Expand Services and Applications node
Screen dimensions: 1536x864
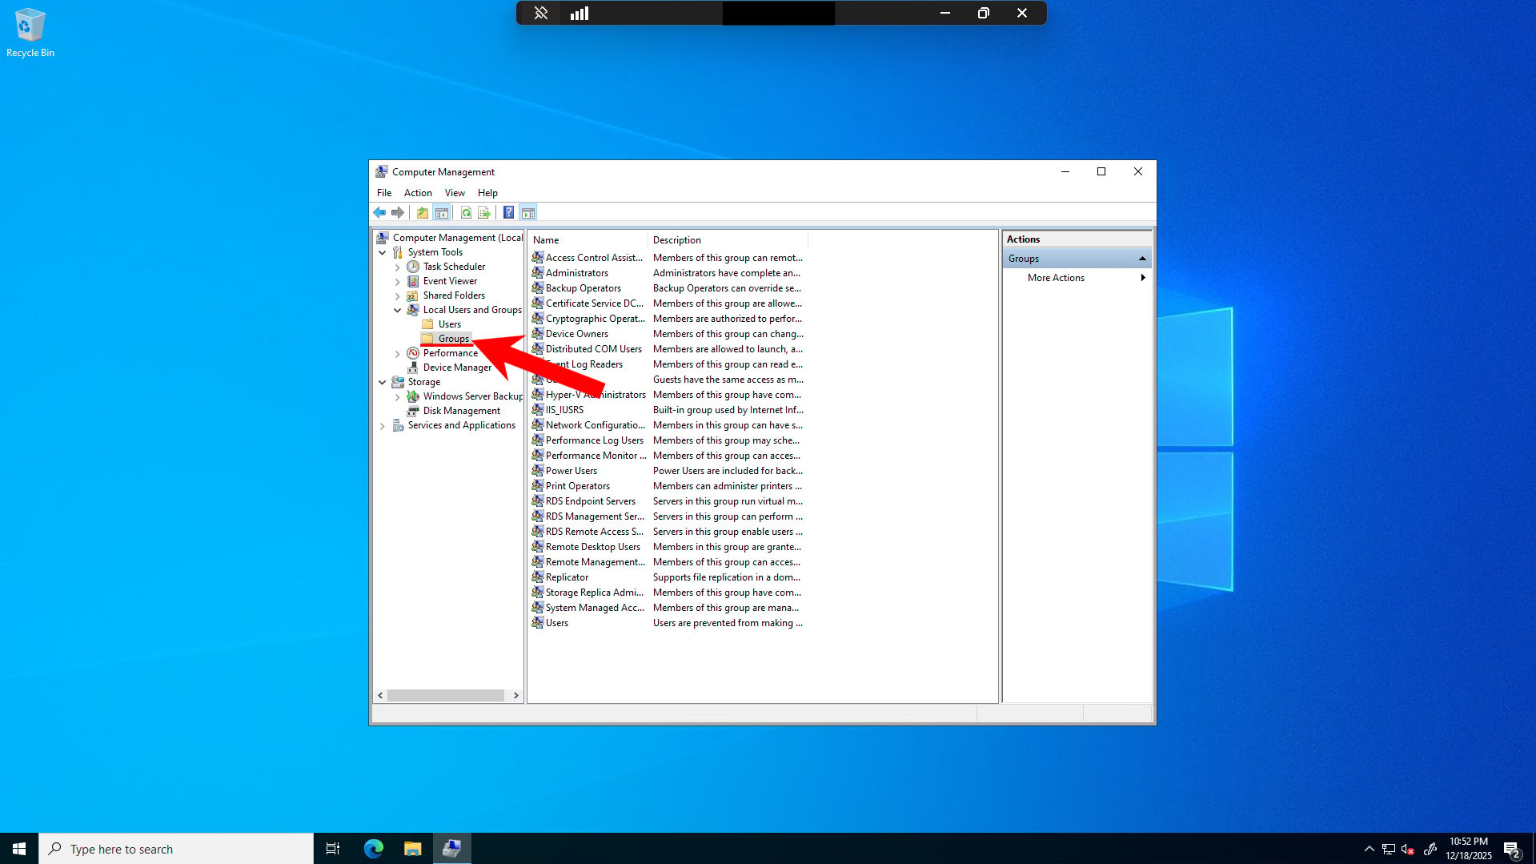pyautogui.click(x=383, y=426)
